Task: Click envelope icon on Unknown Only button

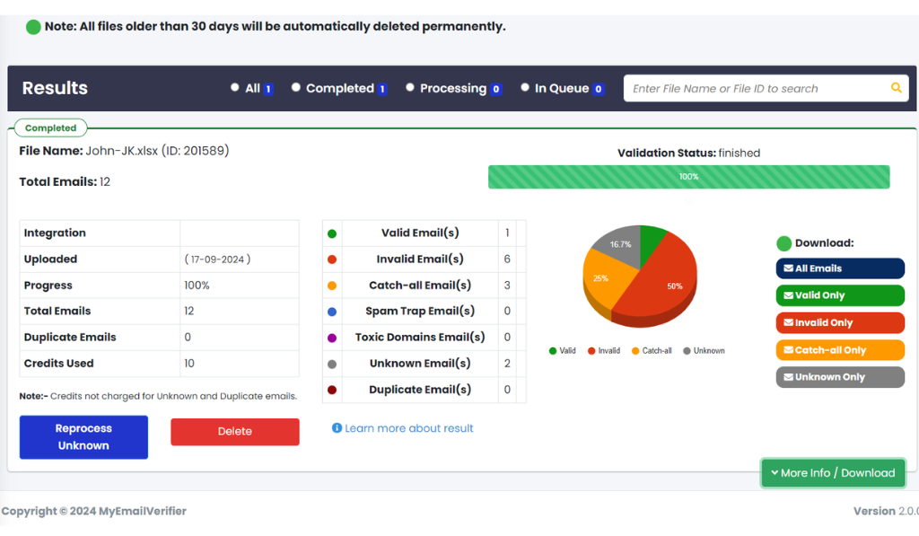Action: click(788, 376)
